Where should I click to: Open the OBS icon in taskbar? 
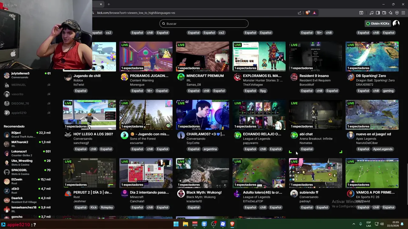(214, 224)
